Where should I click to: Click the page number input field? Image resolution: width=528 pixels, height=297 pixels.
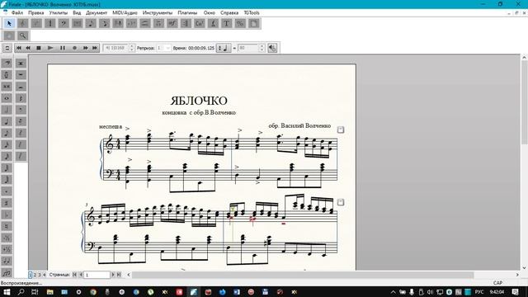[x=97, y=275]
